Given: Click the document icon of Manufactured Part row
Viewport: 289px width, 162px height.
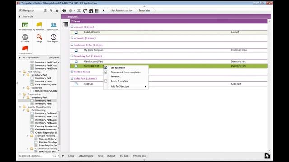Looking at the screenshot, I should 76,62.
